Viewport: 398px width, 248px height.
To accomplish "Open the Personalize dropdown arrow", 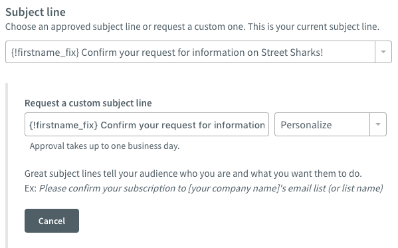I will point(378,124).
